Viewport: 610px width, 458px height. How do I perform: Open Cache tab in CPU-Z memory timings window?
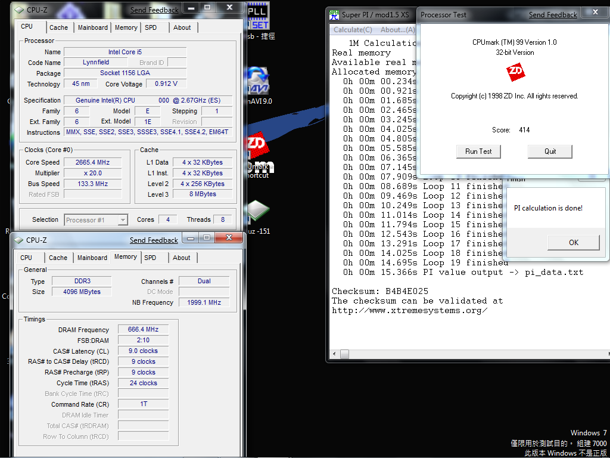click(x=58, y=258)
